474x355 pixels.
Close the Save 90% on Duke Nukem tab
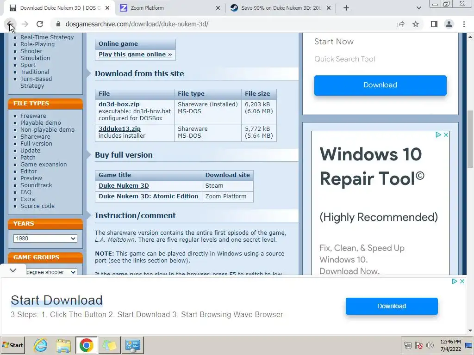pos(329,8)
